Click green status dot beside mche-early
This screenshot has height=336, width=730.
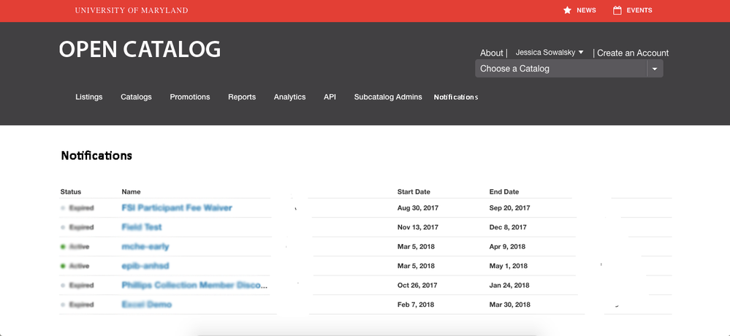click(64, 247)
